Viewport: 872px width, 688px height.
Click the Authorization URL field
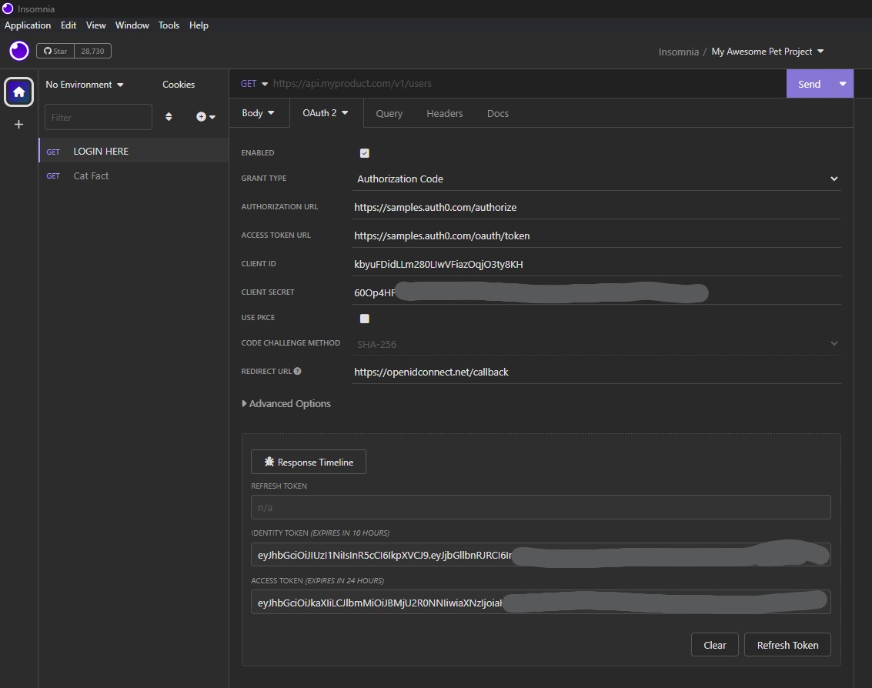pyautogui.click(x=596, y=207)
